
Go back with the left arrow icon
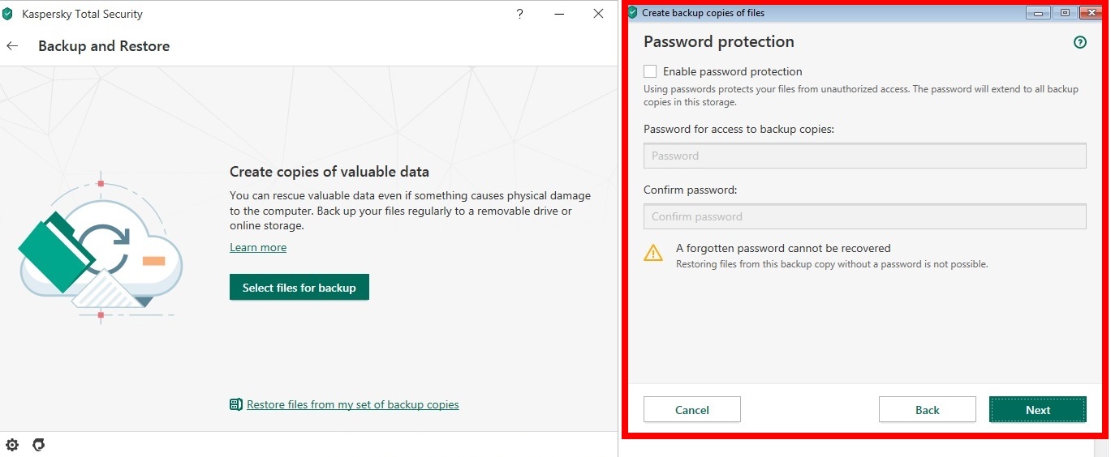pos(12,46)
